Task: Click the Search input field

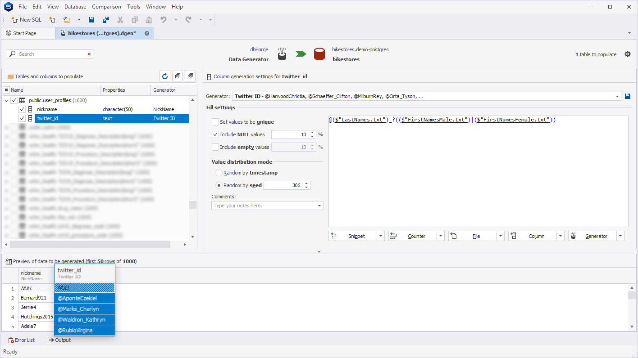Action: click(50, 54)
